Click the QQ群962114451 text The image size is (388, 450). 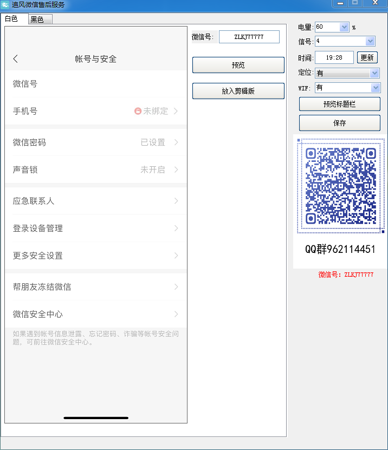340,249
